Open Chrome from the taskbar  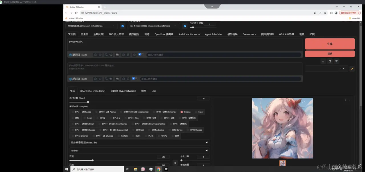point(159,169)
